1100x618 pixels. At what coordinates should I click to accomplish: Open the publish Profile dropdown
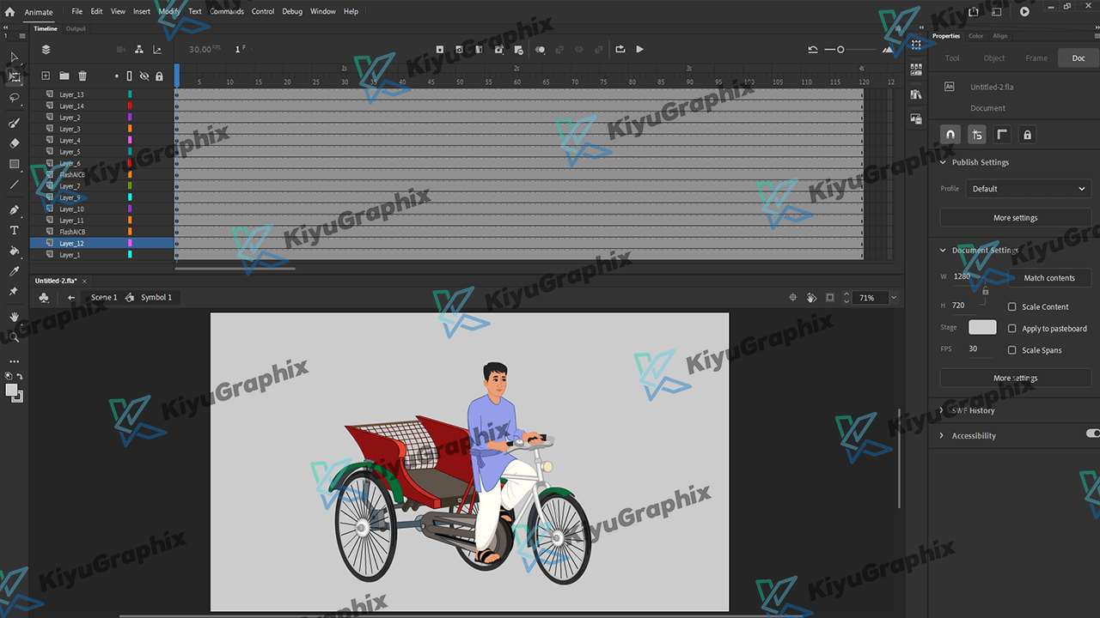point(1028,189)
